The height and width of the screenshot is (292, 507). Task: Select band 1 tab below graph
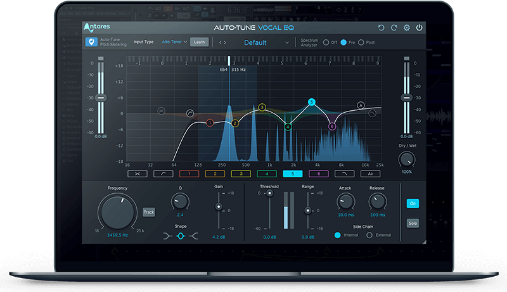coord(189,174)
